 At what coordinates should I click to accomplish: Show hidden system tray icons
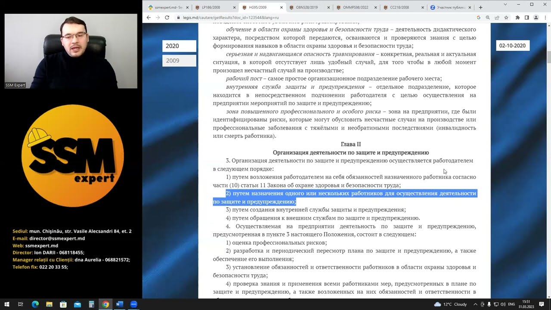click(476, 304)
